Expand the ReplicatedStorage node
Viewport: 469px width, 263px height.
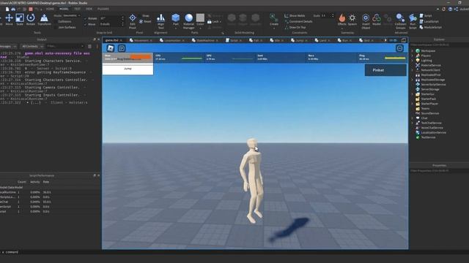[413, 80]
